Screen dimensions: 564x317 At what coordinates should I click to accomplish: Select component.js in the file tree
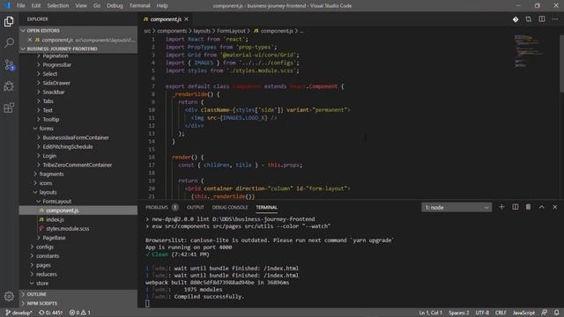click(78, 210)
